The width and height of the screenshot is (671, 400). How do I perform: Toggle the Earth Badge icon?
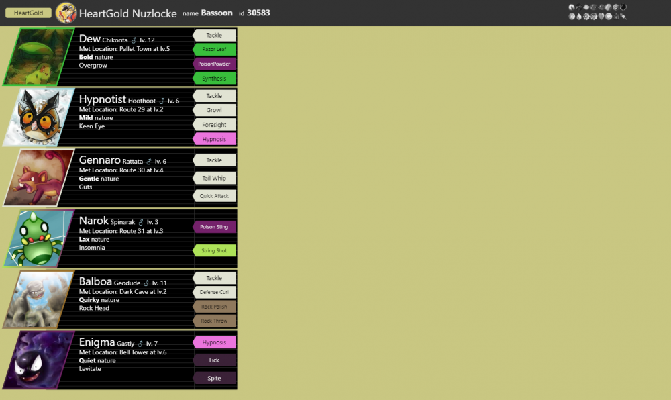tap(623, 15)
